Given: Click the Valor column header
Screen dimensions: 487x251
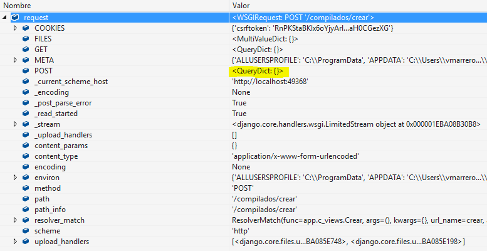Looking at the screenshot, I should [242, 5].
